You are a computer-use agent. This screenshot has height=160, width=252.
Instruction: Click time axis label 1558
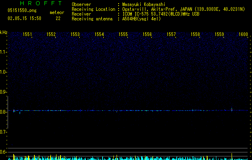pyautogui.click(x=195, y=34)
